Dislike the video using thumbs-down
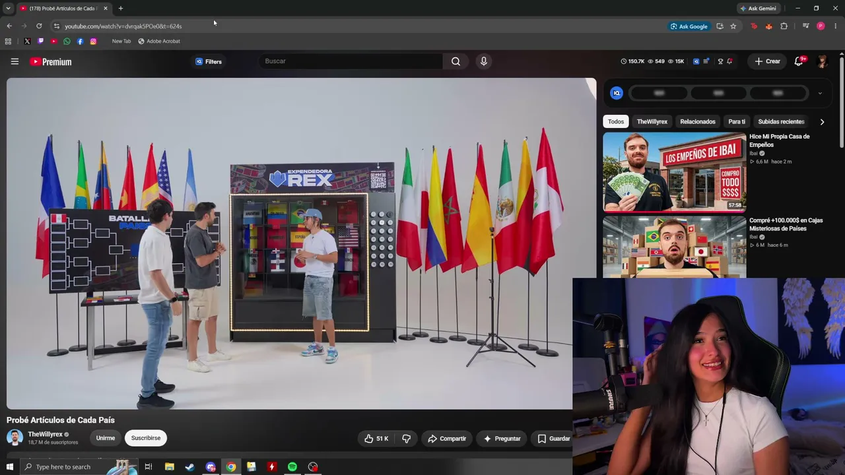 point(407,439)
